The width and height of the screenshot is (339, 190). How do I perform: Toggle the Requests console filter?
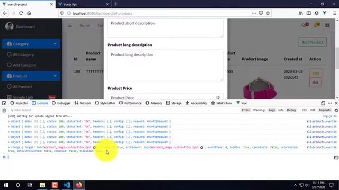tap(325, 110)
